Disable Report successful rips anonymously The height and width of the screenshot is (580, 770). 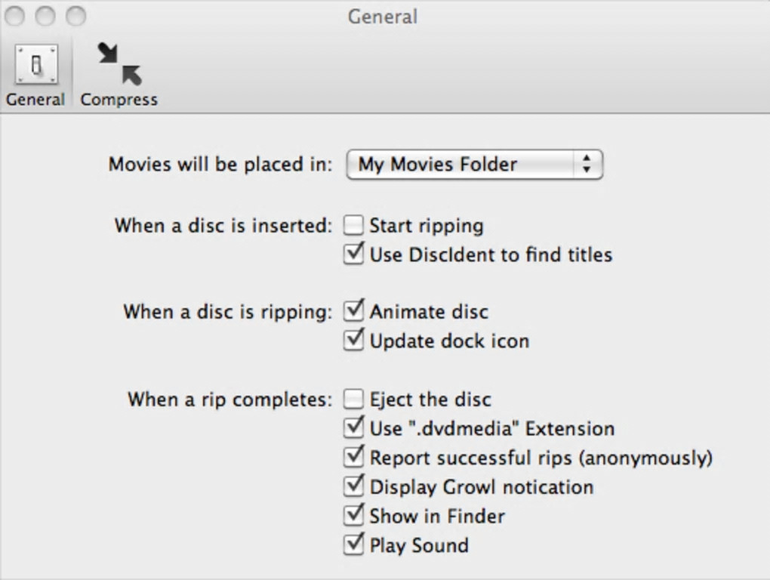click(354, 457)
